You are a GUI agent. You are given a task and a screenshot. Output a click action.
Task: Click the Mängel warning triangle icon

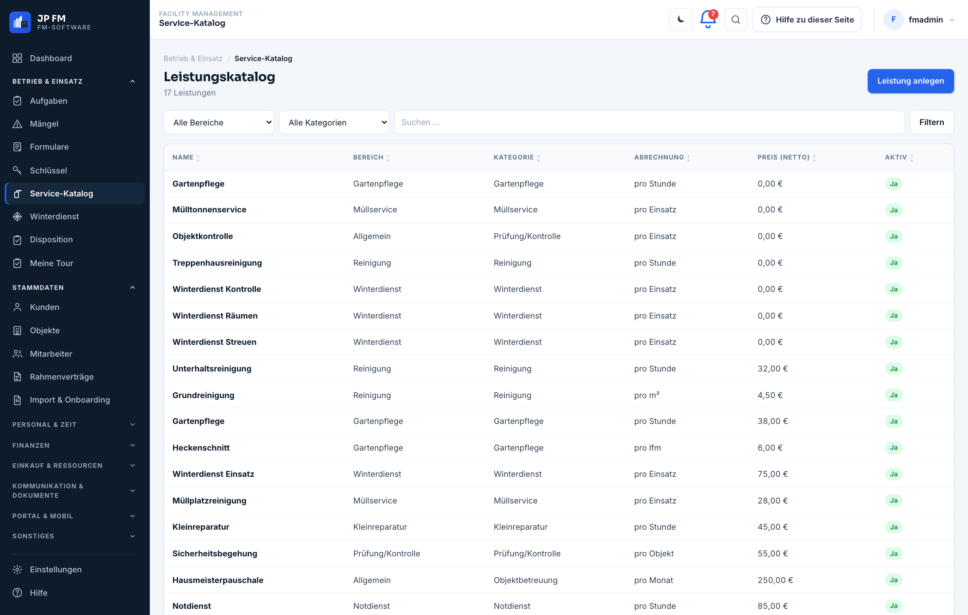[x=17, y=124]
